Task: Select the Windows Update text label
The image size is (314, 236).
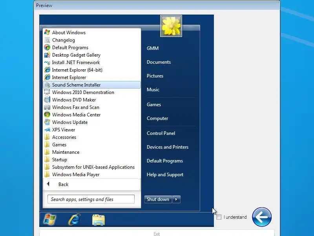Action: click(70, 122)
